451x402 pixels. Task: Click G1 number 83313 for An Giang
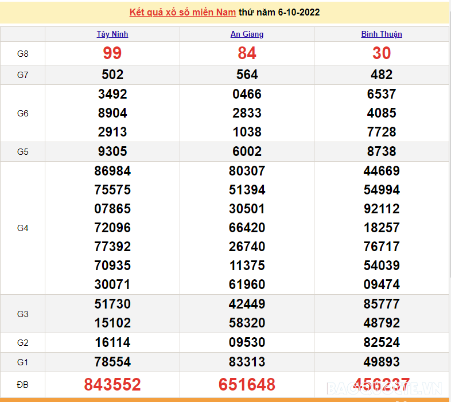(x=247, y=362)
